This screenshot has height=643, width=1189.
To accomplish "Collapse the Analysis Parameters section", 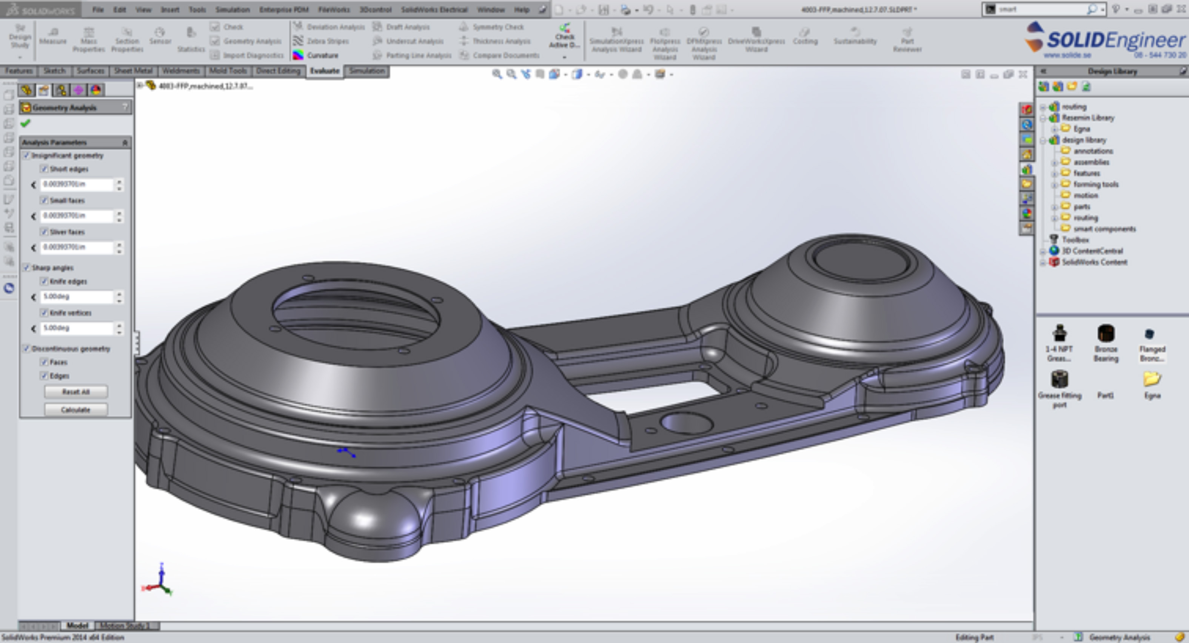I will pos(125,143).
